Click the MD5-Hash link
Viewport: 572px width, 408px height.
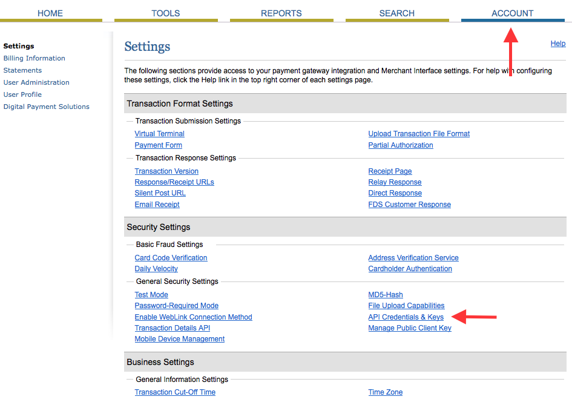tap(385, 295)
